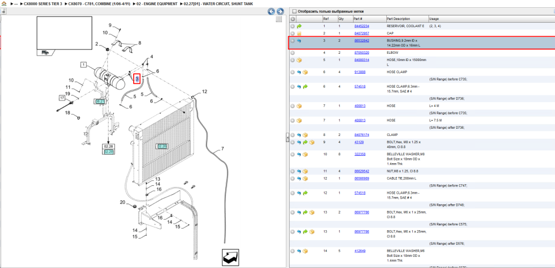This screenshot has height=268, width=555.
Task: Click the box icon on HOSE L= 7.5 M row
Action: coord(299,120)
